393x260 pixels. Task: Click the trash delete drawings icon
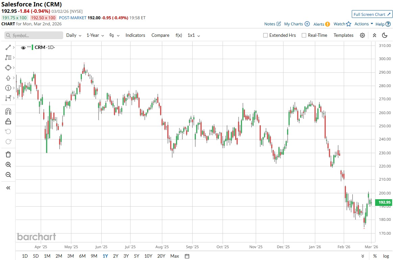pos(8,154)
